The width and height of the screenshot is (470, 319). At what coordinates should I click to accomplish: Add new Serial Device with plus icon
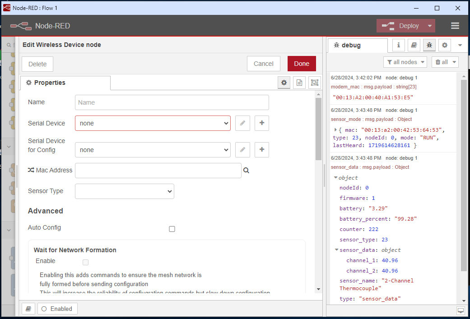coord(262,123)
